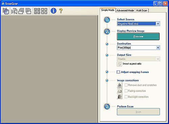This screenshot has width=169, height=124.
Task: Click the thumbnail view toolbar icon
Action: pyautogui.click(x=6, y=11)
